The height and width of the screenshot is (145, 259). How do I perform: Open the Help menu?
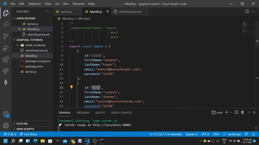coord(91,4)
